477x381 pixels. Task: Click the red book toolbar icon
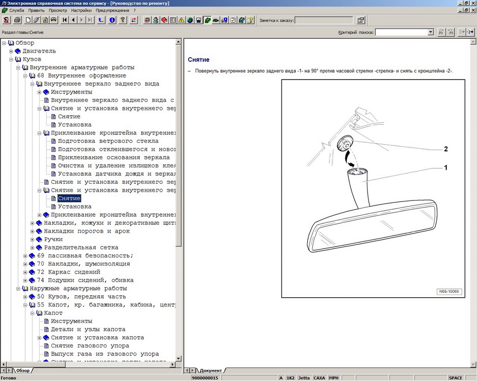pyautogui.click(x=164, y=20)
